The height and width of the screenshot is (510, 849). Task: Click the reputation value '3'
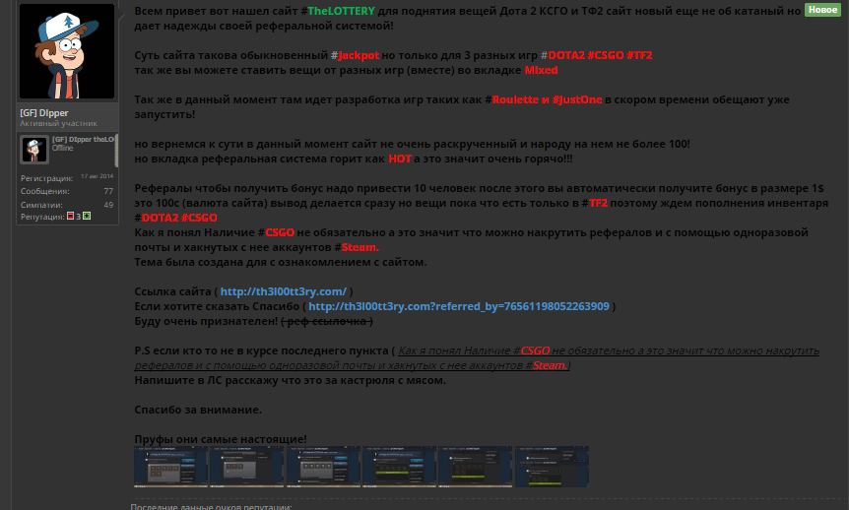pos(78,217)
